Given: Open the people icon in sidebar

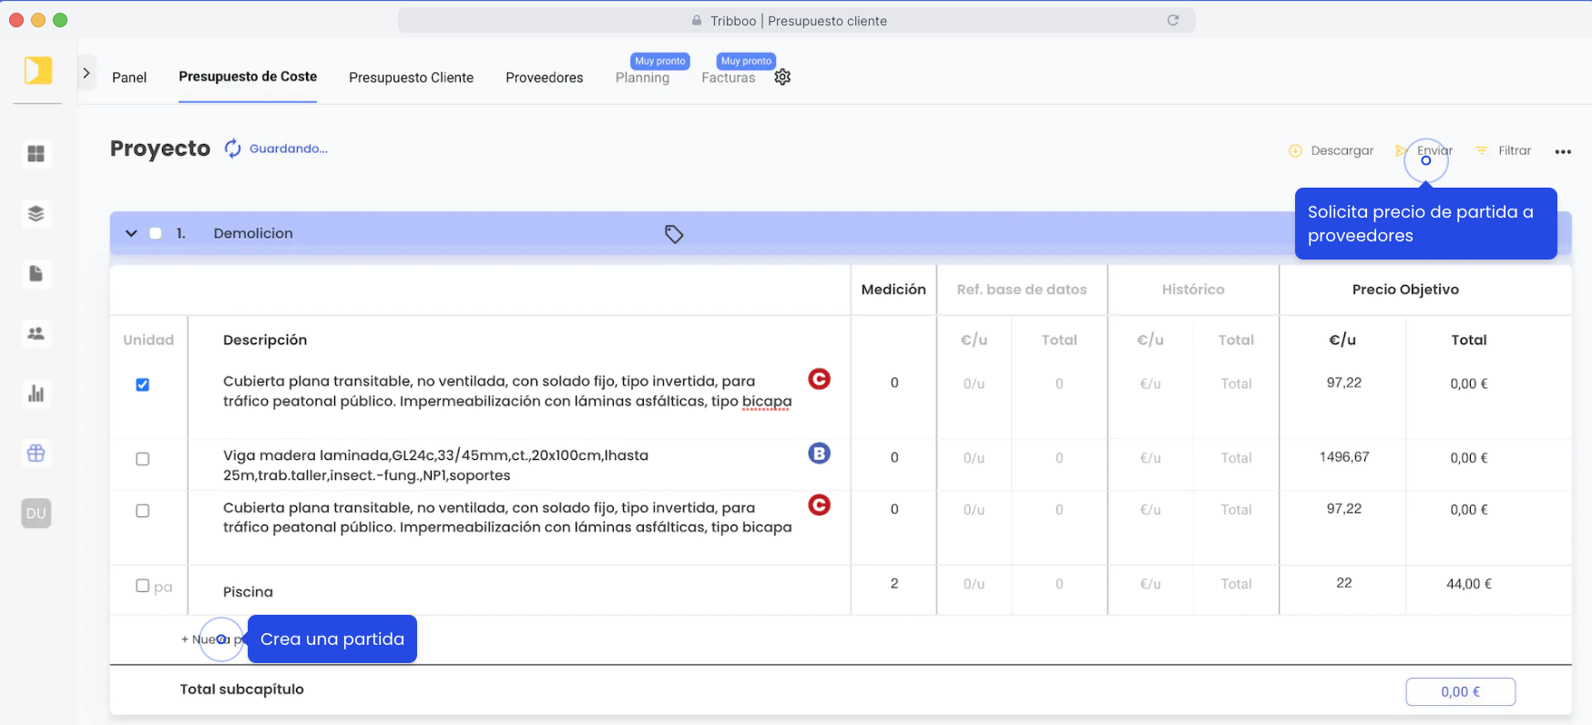Looking at the screenshot, I should [x=36, y=333].
